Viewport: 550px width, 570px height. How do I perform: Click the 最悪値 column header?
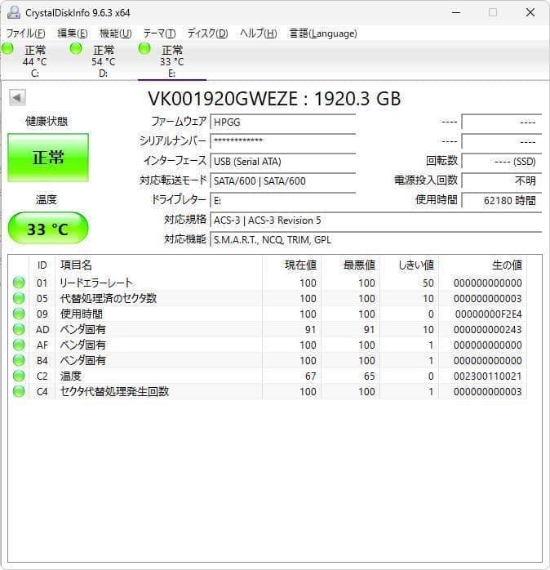click(351, 265)
